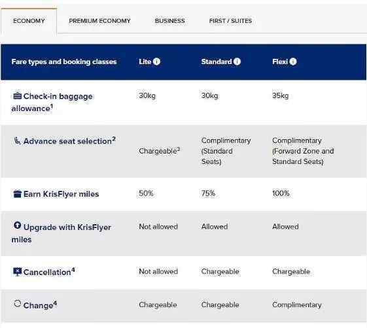Click the Fare types and booking classes header
Image resolution: width=367 pixels, height=328 pixels.
click(x=64, y=61)
